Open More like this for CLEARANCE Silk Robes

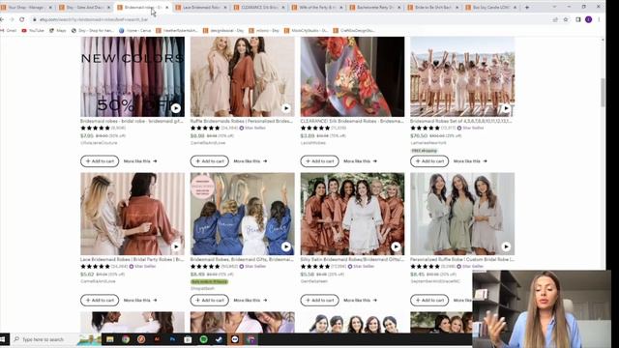[360, 161]
